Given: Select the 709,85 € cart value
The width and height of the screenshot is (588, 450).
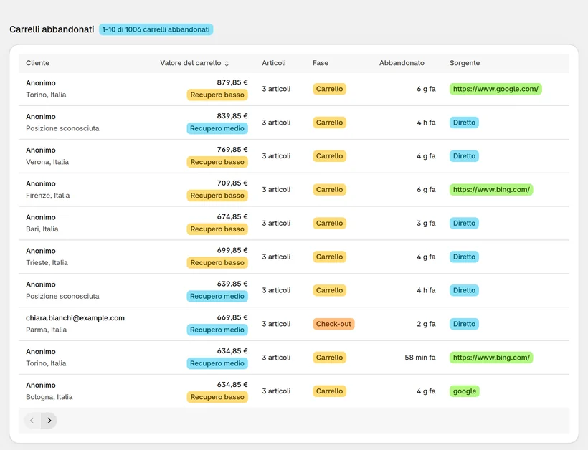Looking at the screenshot, I should pyautogui.click(x=232, y=183).
